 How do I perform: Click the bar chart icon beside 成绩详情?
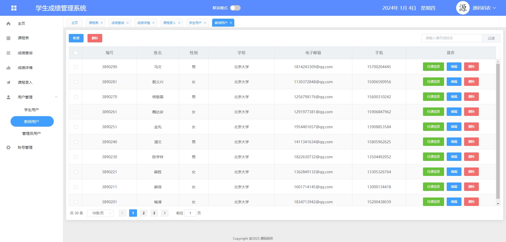(8, 68)
